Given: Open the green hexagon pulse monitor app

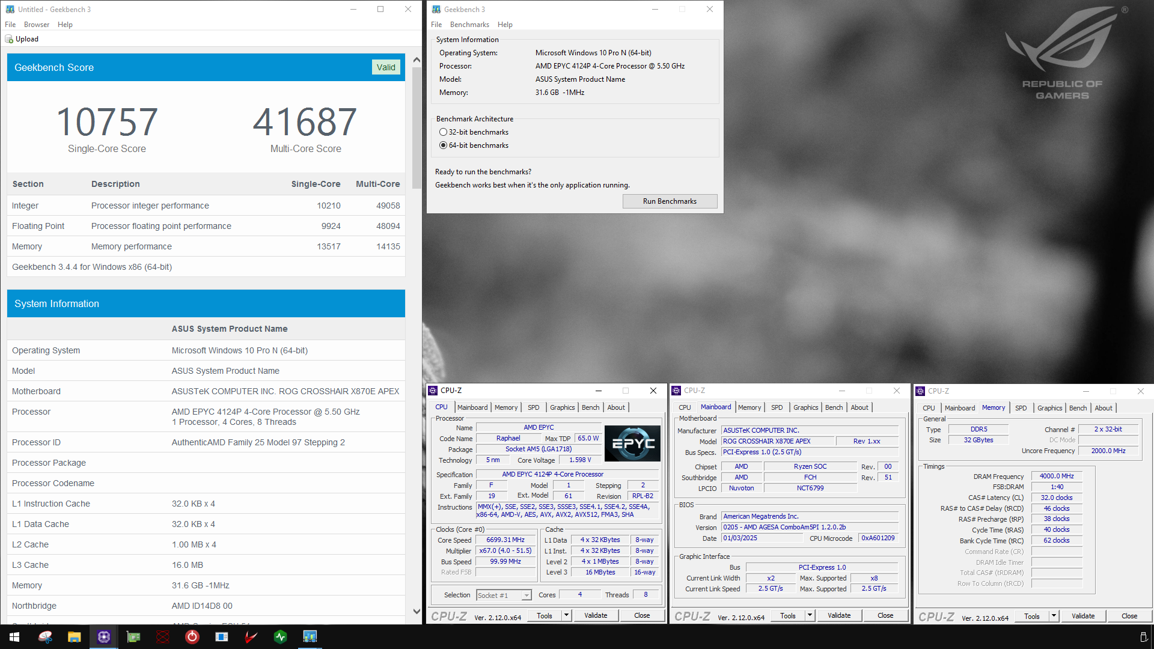Looking at the screenshot, I should tap(281, 637).
